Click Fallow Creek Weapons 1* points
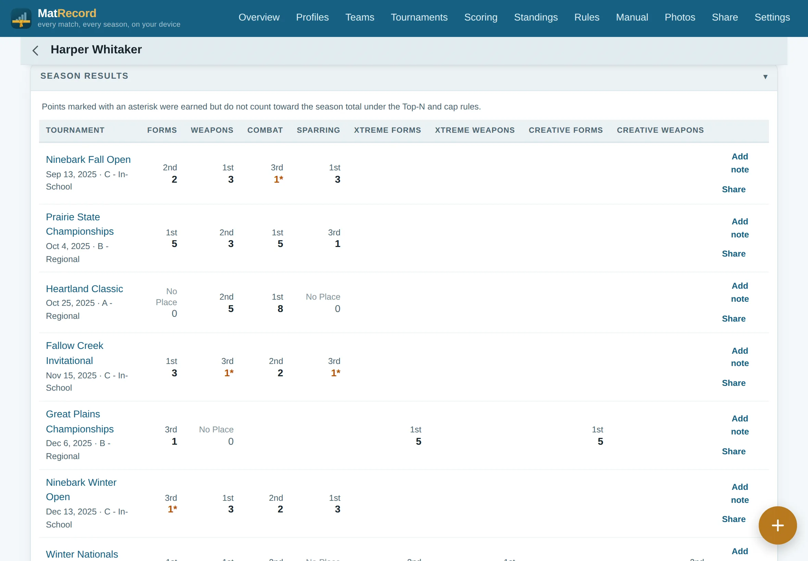Viewport: 808px width, 561px height. point(229,373)
